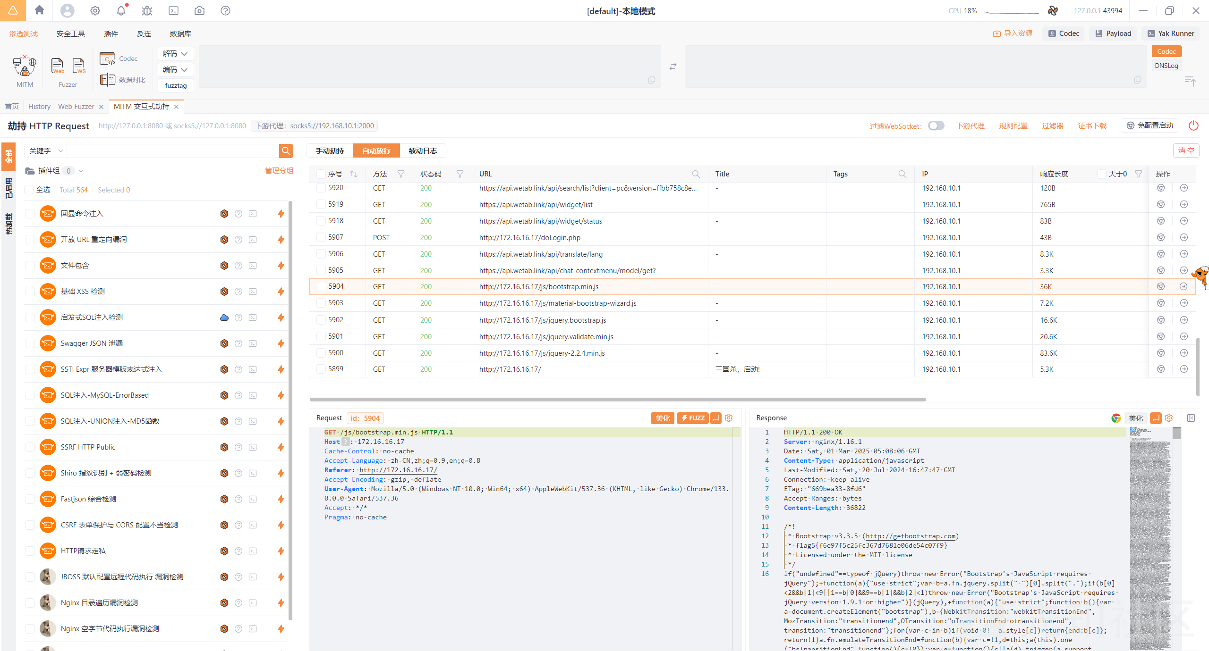Check the Fastjson 综合检测 plugin
The width and height of the screenshot is (1209, 651).
click(30, 499)
